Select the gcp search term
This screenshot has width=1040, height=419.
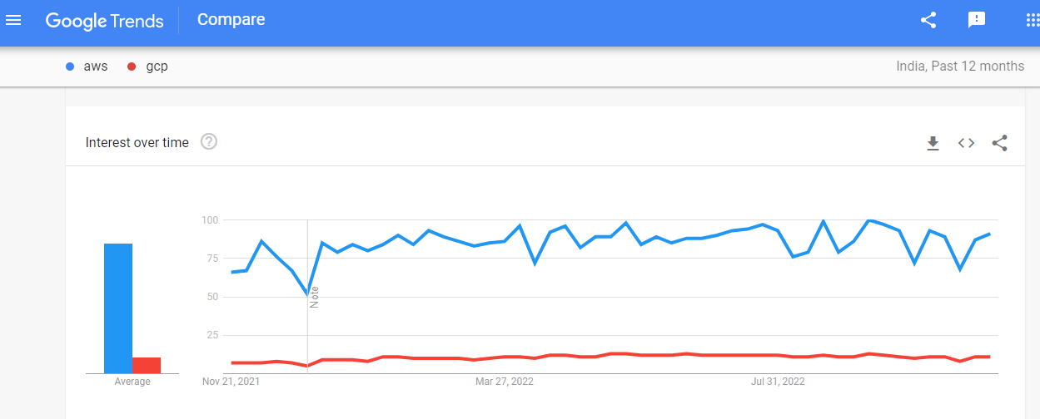(157, 67)
